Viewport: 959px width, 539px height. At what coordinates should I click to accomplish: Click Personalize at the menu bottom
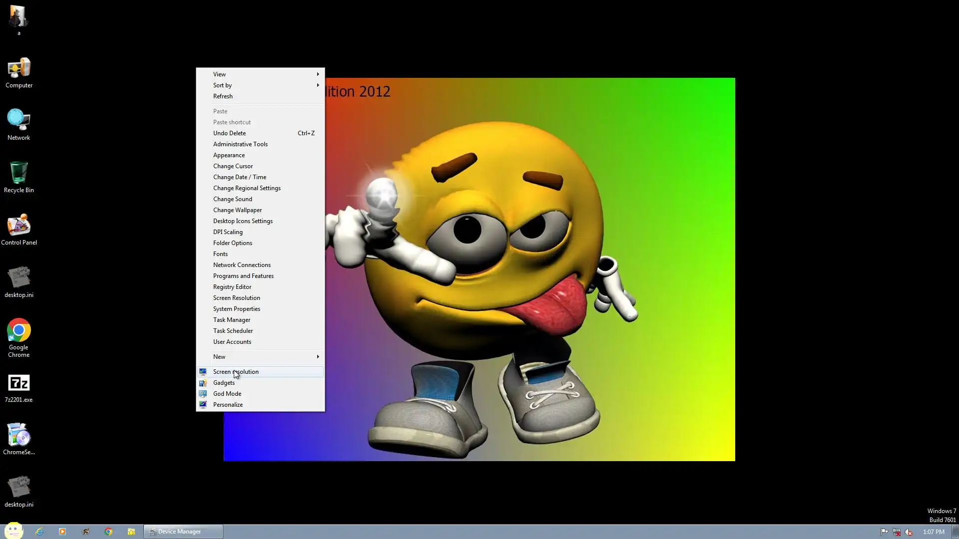[x=228, y=405]
